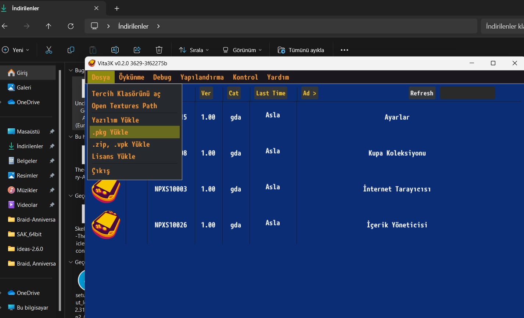Open the Görünüm view dropdown
524x318 pixels.
243,50
